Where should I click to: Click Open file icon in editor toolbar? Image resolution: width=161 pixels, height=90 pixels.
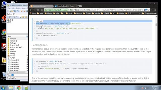pos(12,11)
